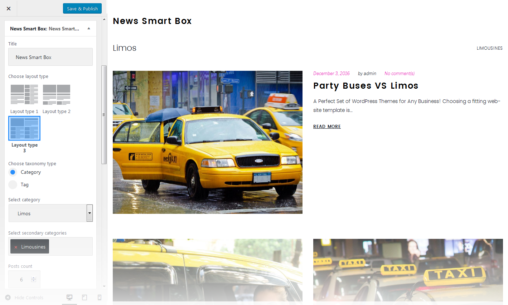Switch to tablet preview icon

(x=84, y=297)
